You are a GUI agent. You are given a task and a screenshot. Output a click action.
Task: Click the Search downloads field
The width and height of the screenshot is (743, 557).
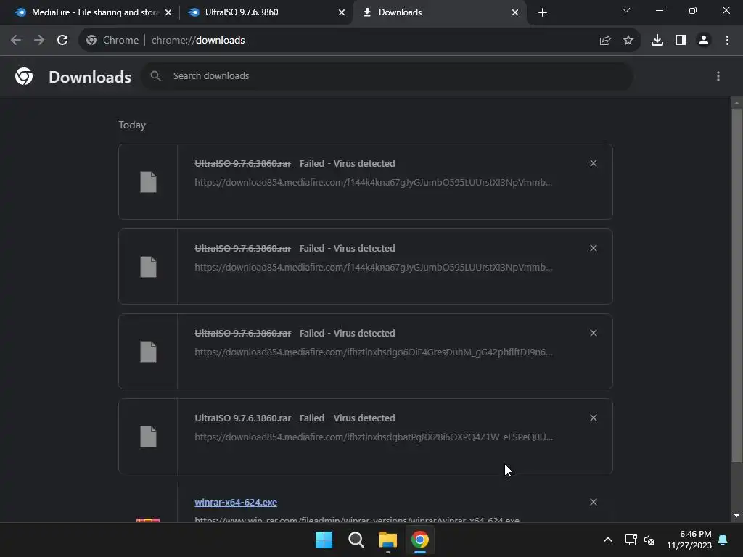pyautogui.click(x=387, y=75)
